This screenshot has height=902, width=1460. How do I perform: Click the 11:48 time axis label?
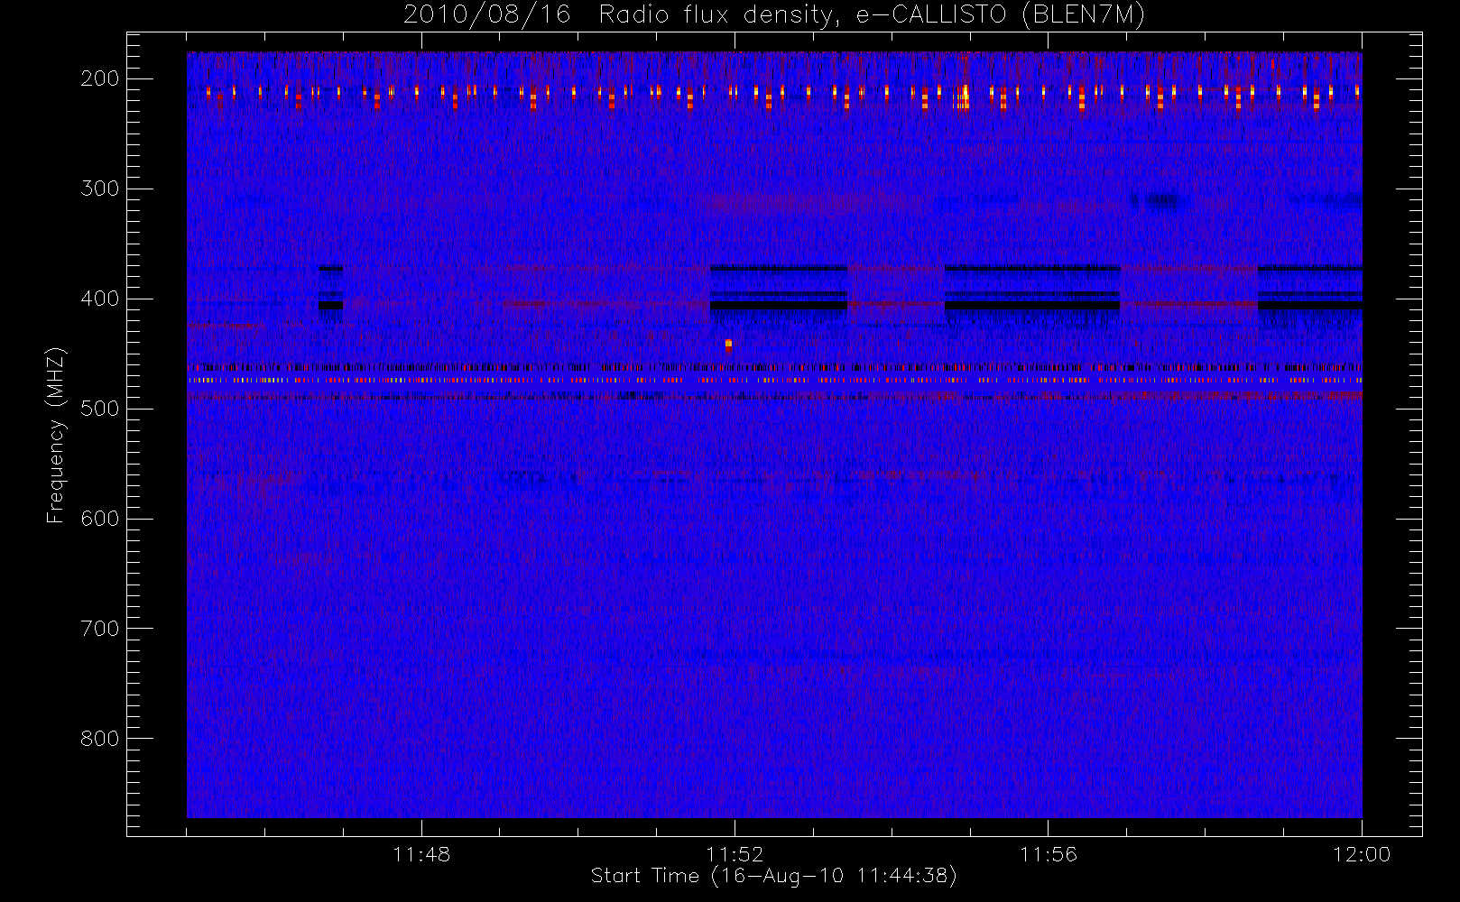pos(421,854)
